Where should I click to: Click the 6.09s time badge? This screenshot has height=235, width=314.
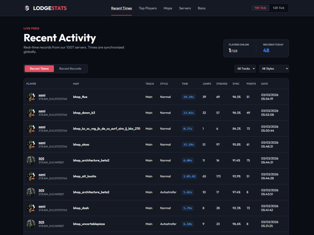point(188,161)
